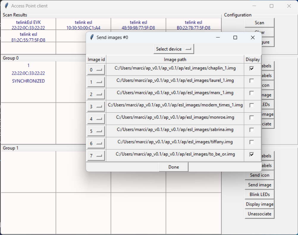298x235 pixels.
Task: Click Send image button for Group 1
Action: pos(260,185)
